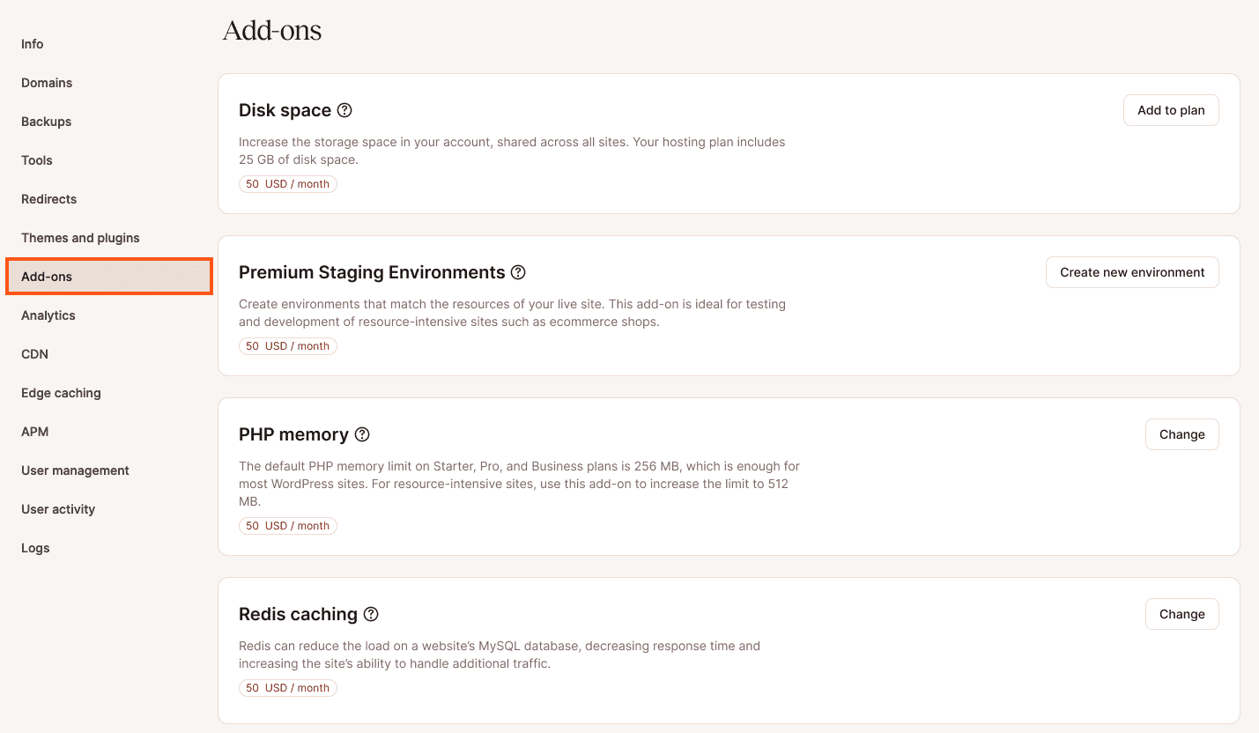Open the Info section in sidebar
This screenshot has height=733, width=1259.
coord(33,44)
